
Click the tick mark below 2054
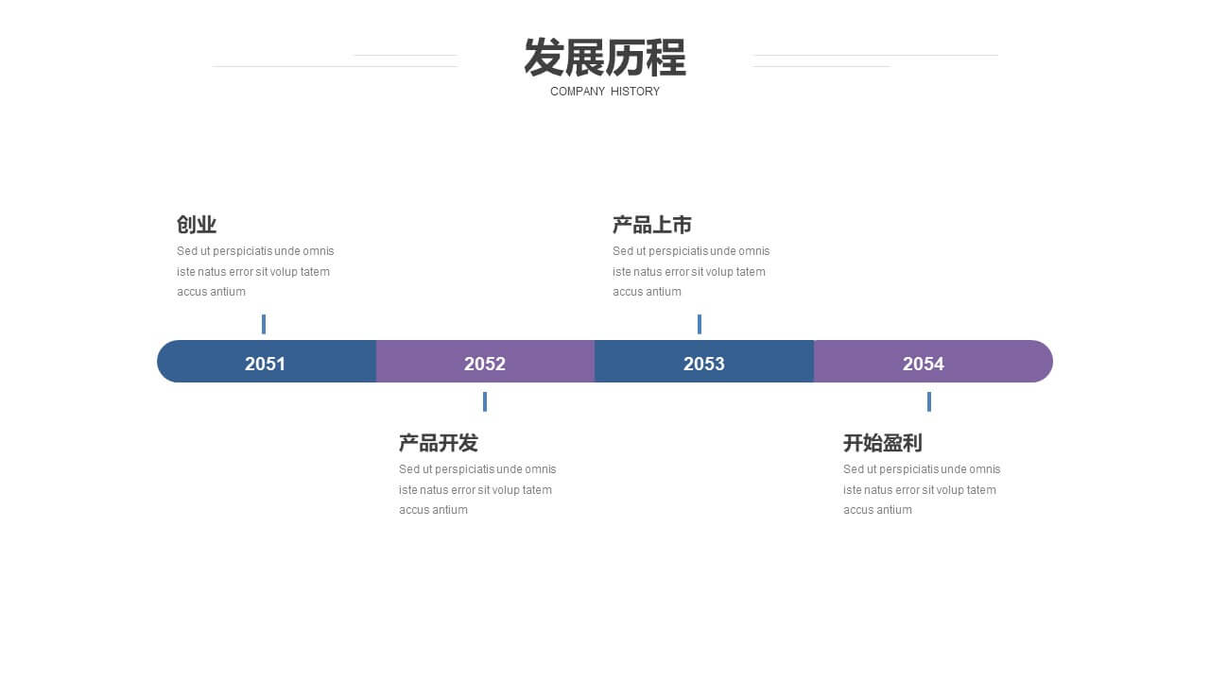point(929,401)
